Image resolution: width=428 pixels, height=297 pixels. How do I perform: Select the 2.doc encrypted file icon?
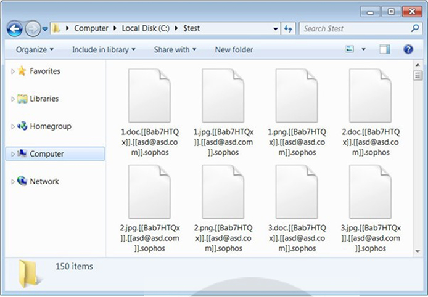click(371, 96)
